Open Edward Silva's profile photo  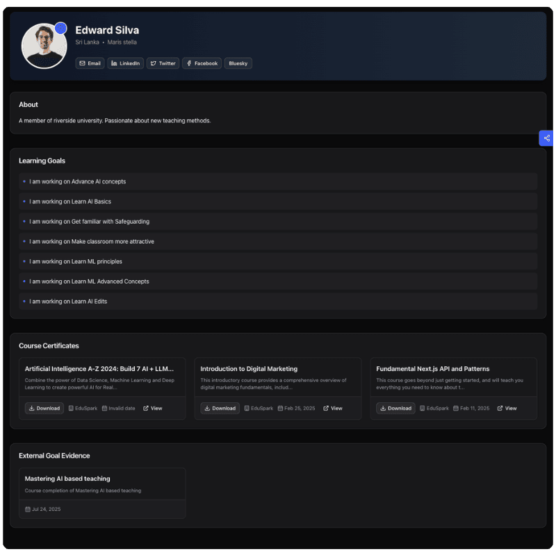coord(44,47)
